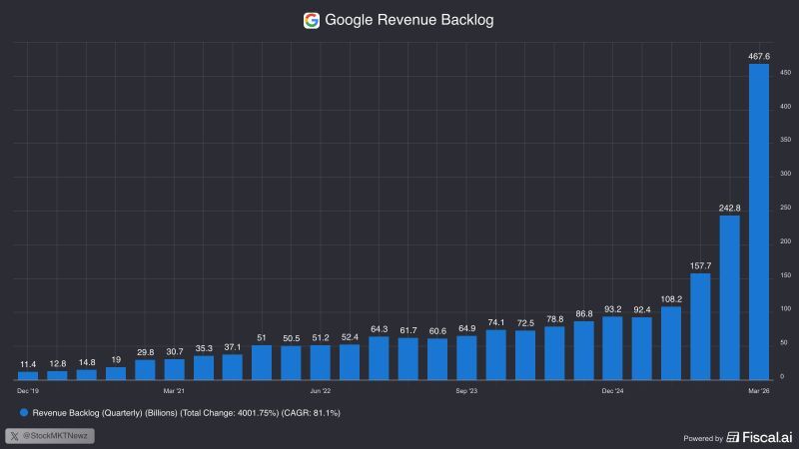The image size is (799, 449).
Task: Click the Sep '23 x-axis label
Action: (466, 391)
